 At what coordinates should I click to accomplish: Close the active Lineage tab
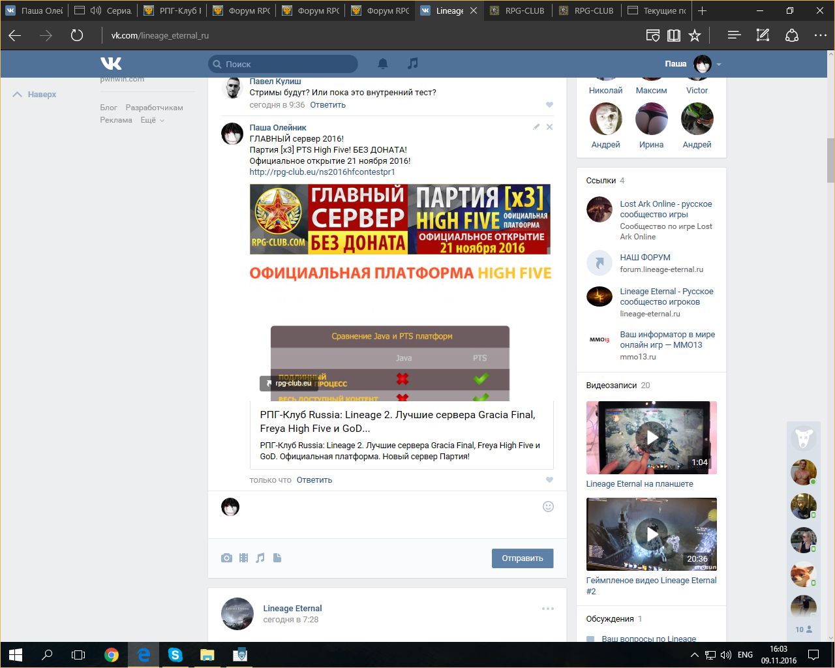(474, 10)
